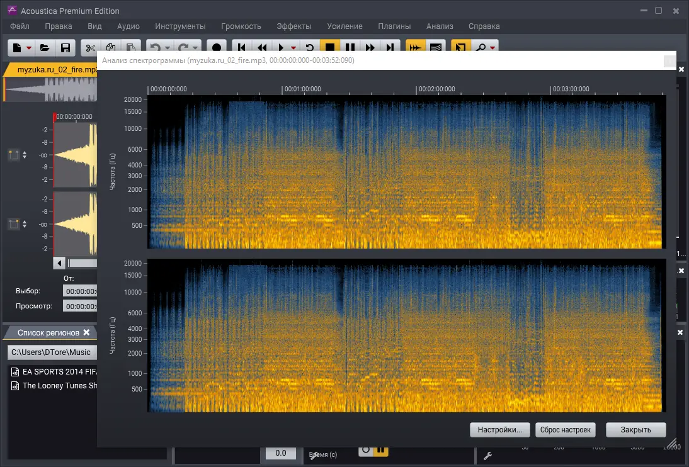Jump to the end of the track
This screenshot has height=467, width=689.
390,47
